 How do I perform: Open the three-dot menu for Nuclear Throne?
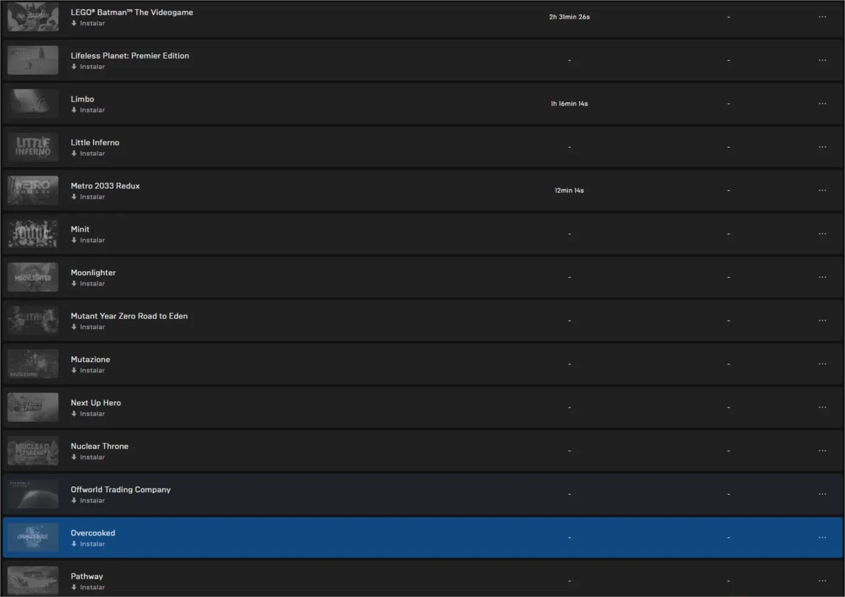coord(822,451)
